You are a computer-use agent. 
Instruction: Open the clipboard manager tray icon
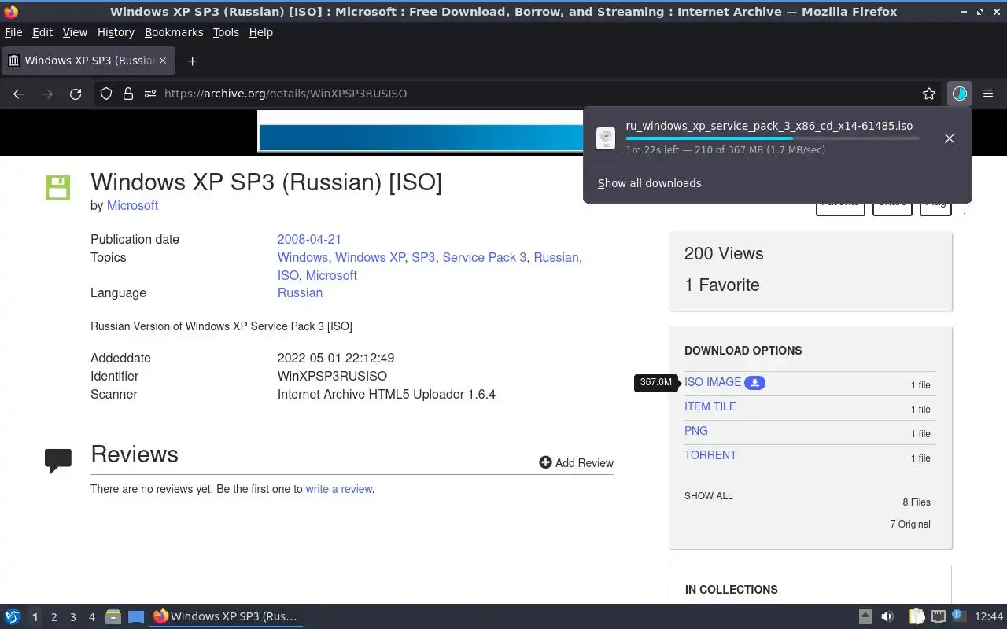pos(917,616)
